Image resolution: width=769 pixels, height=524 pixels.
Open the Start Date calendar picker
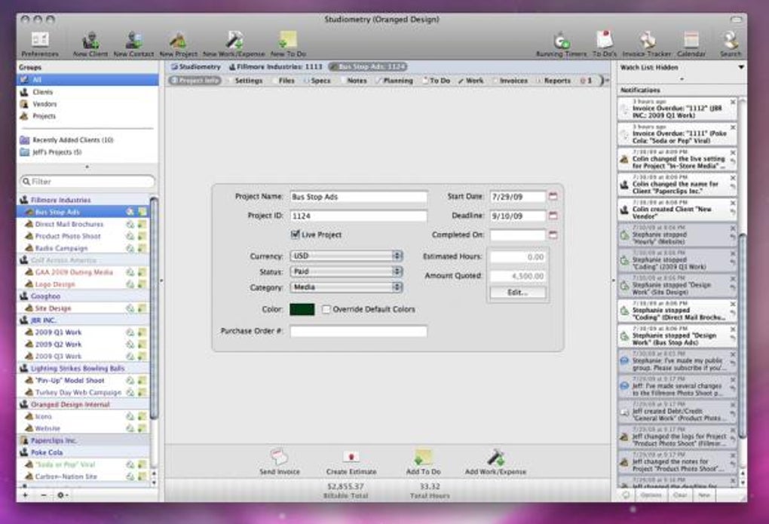[x=554, y=196]
